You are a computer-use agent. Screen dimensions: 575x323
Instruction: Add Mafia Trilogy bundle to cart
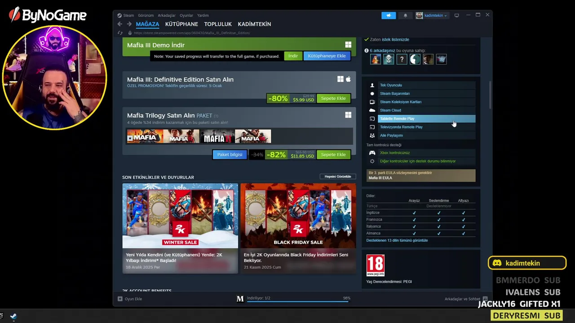tap(333, 154)
